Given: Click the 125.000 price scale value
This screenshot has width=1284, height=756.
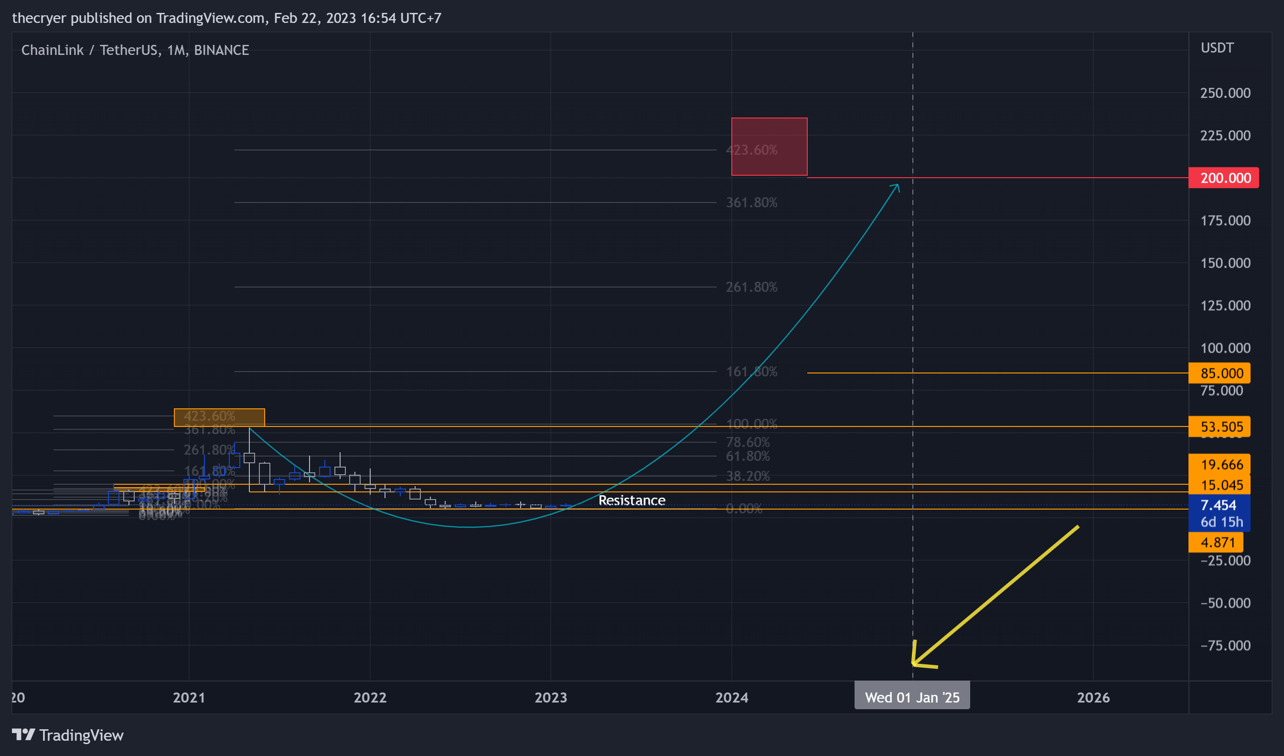Looking at the screenshot, I should click(1225, 305).
